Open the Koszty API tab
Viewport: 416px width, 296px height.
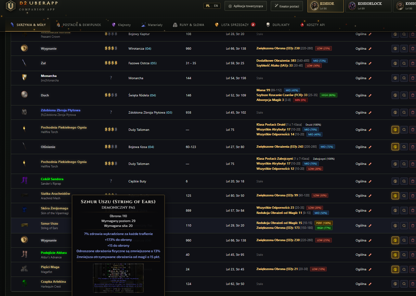pos(312,25)
